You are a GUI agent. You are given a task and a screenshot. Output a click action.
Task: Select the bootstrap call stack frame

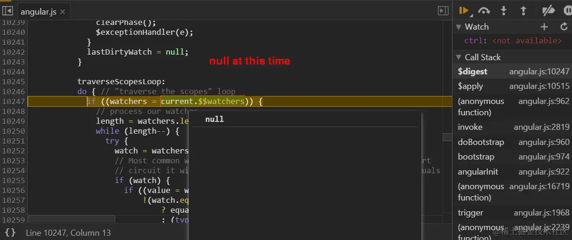[513, 157]
